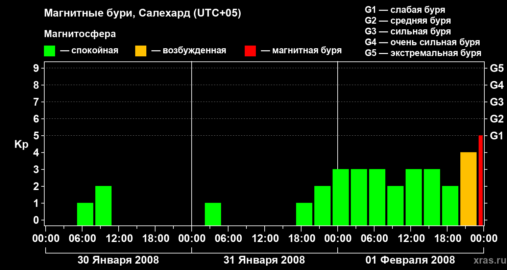Select the green Kp 1 bar on 30 Января
This screenshot has width=507, height=270.
pos(85,214)
